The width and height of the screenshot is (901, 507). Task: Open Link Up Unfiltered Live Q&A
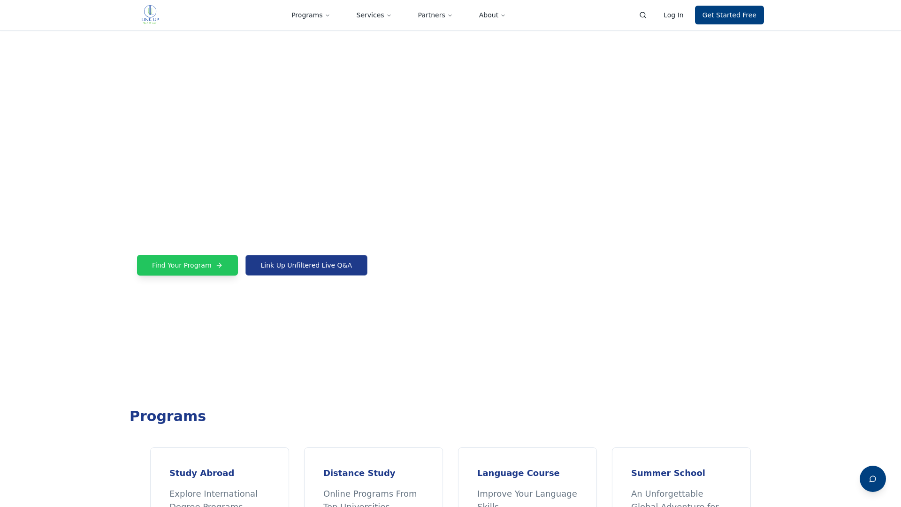click(306, 265)
